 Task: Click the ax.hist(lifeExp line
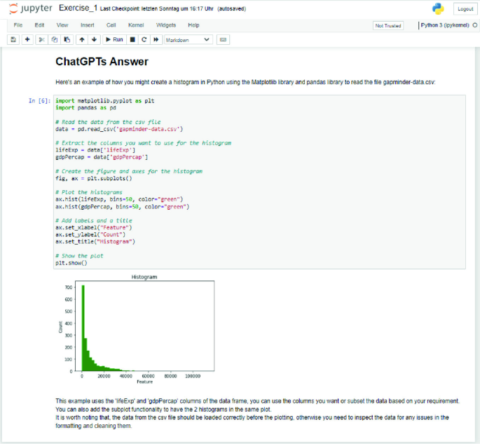click(x=119, y=199)
